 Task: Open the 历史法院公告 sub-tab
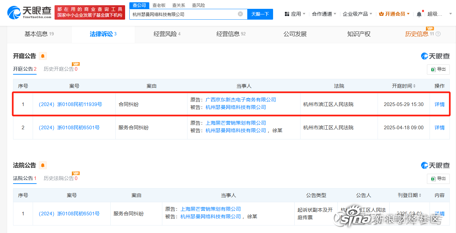[61, 178]
